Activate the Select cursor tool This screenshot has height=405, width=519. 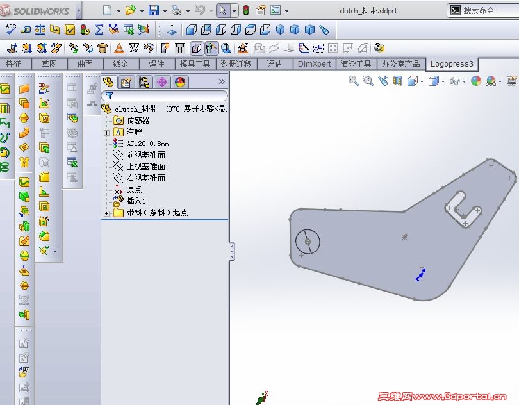223,11
